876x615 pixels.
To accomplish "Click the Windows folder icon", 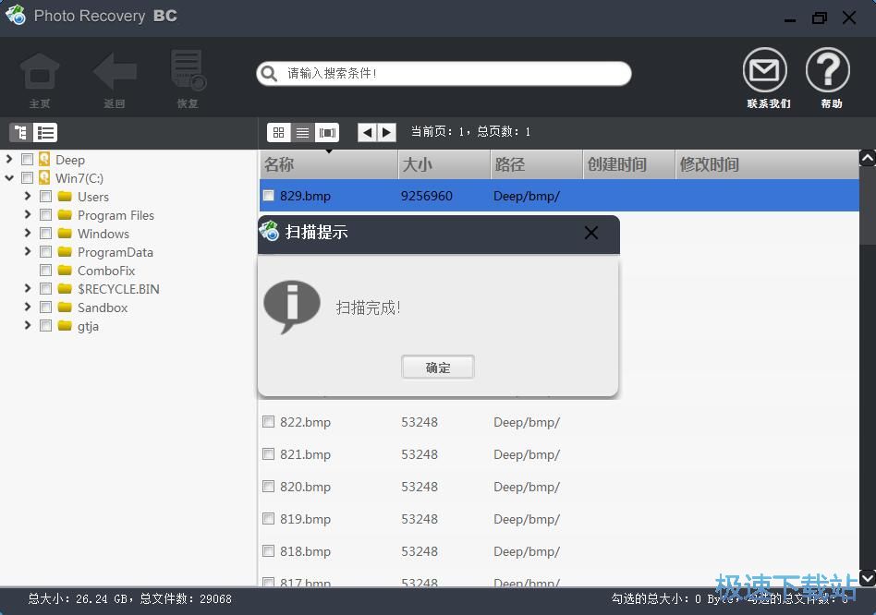I will (x=65, y=234).
